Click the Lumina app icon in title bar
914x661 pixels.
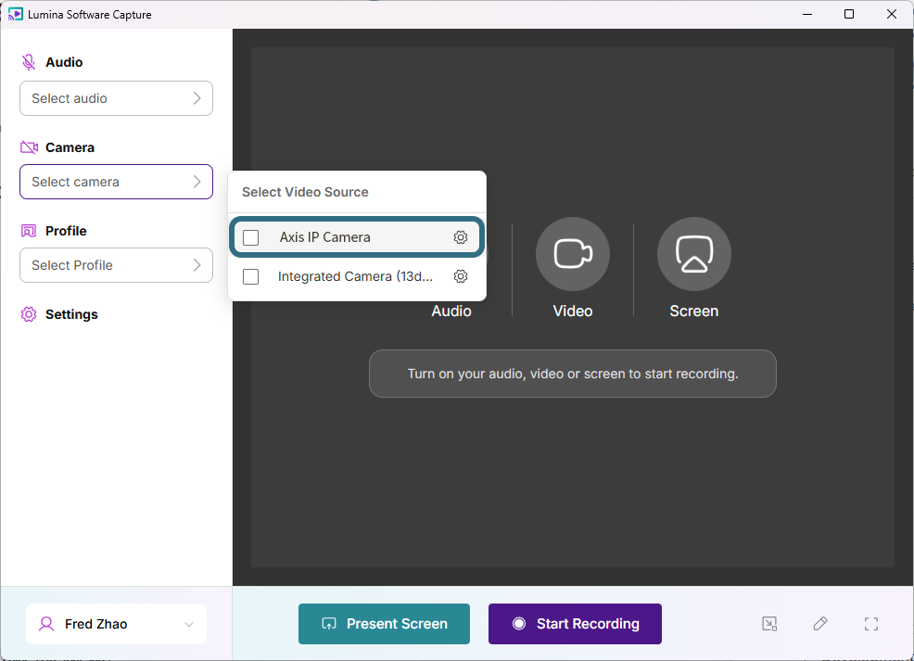coord(15,14)
